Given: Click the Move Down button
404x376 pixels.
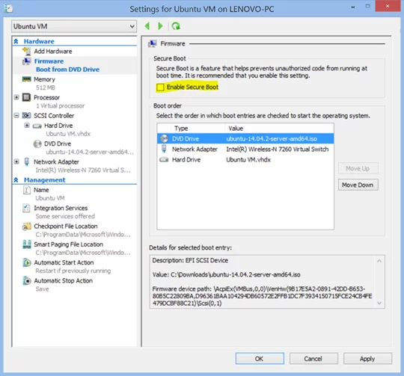Looking at the screenshot, I should pyautogui.click(x=358, y=185).
